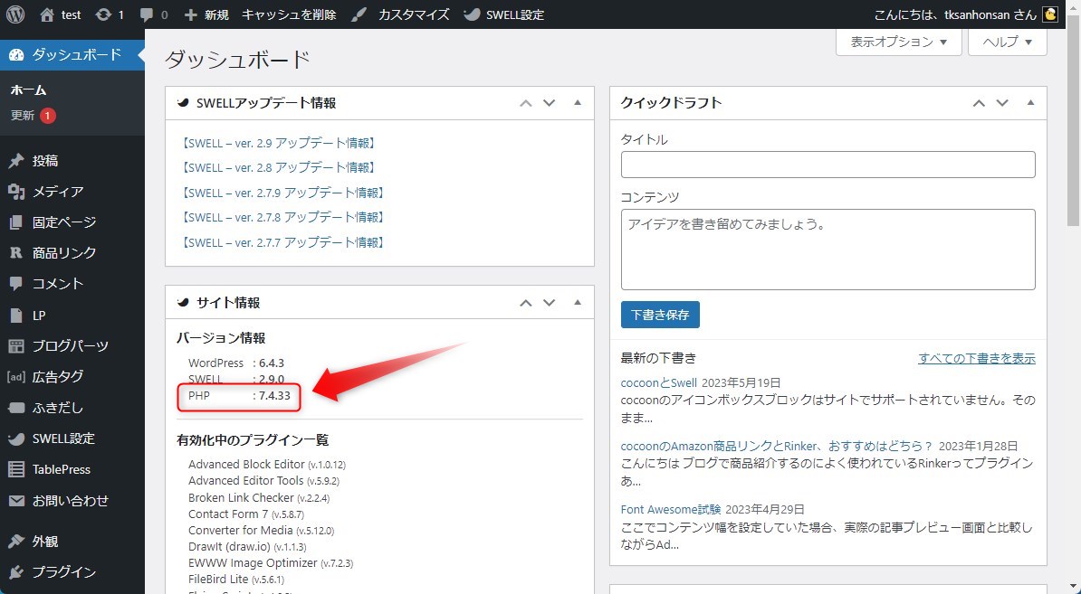Viewport: 1081px width, 594px height.
Task: Click the user avatar in top-right corner
Action: pyautogui.click(x=1050, y=14)
